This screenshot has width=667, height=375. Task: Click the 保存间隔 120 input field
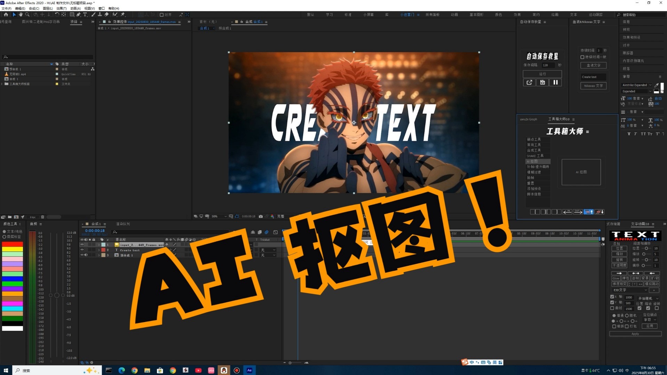[548, 65]
